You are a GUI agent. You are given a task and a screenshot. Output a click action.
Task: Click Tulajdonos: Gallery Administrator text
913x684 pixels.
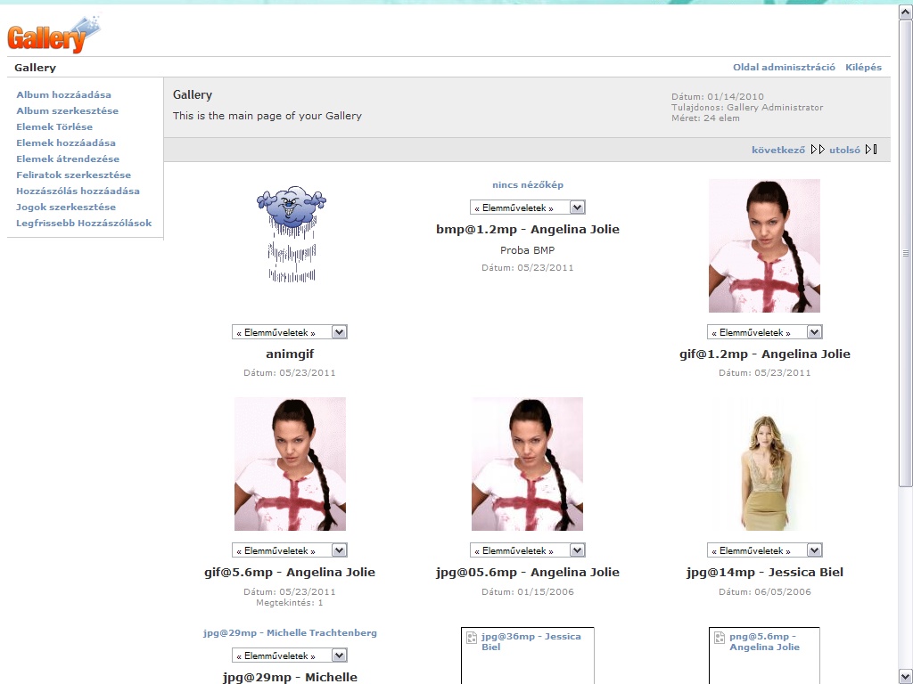tap(747, 107)
